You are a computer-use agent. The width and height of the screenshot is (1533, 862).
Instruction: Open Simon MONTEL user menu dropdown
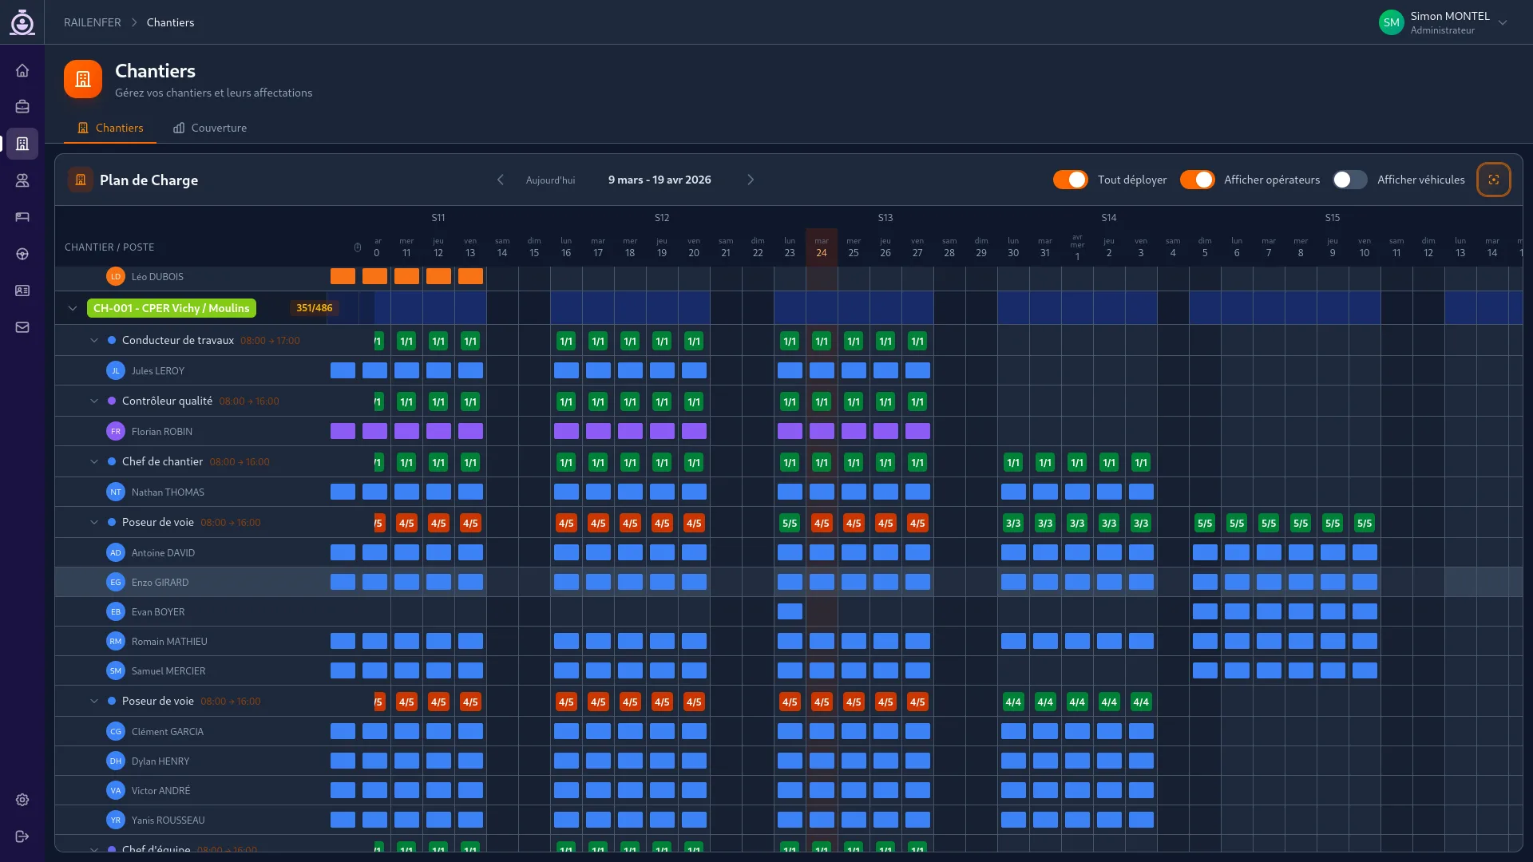coord(1503,22)
